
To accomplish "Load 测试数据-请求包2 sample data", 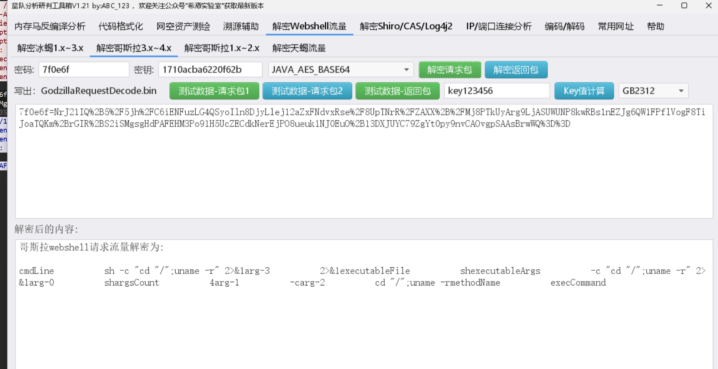I will pos(307,91).
